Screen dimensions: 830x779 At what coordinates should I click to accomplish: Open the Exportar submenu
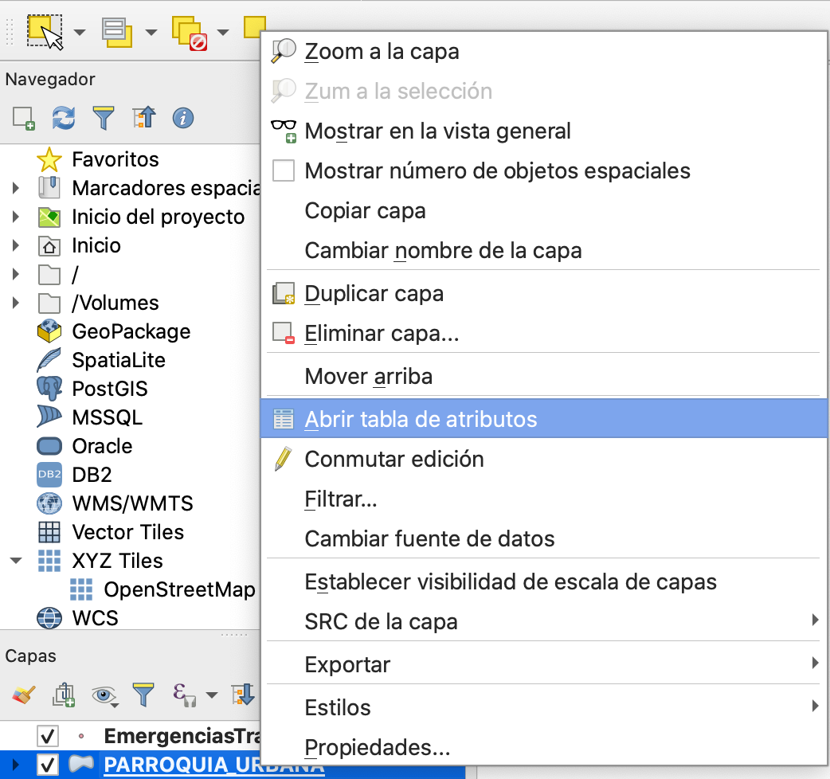coord(347,664)
